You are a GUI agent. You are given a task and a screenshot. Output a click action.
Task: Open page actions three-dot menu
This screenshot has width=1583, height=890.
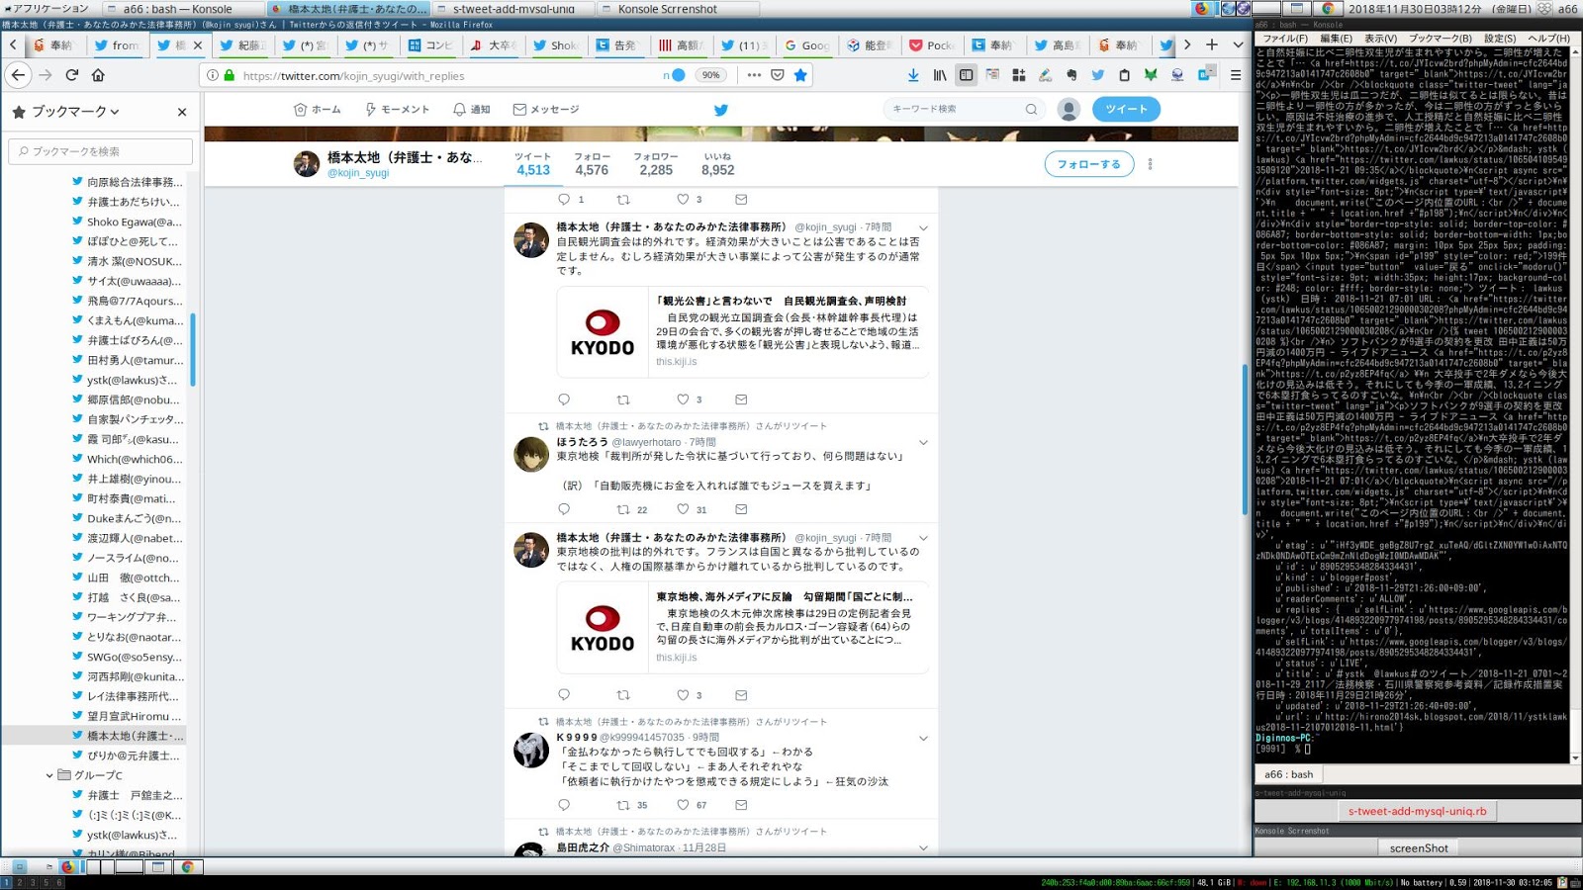pyautogui.click(x=754, y=75)
